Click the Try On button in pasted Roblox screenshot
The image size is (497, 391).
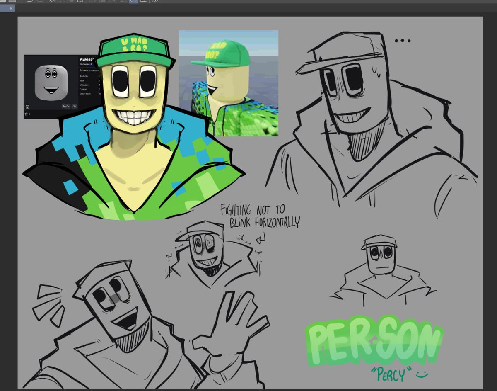point(66,107)
